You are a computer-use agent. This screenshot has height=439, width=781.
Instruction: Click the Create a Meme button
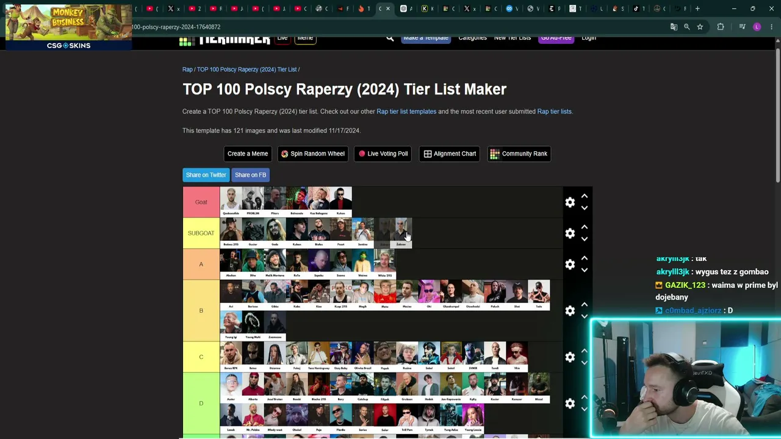pos(248,154)
